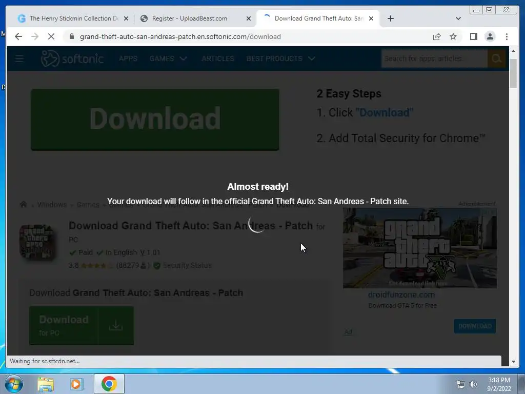Go back to the previous page
The width and height of the screenshot is (525, 394).
pyautogui.click(x=18, y=36)
